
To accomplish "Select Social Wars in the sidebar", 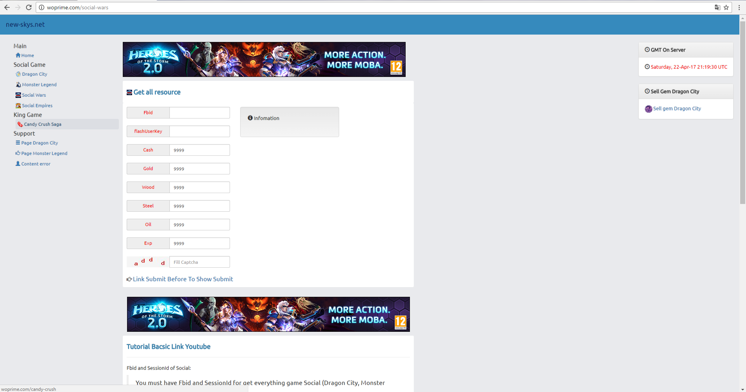I will (x=34, y=95).
